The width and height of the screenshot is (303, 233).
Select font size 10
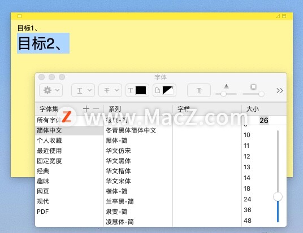(x=247, y=135)
